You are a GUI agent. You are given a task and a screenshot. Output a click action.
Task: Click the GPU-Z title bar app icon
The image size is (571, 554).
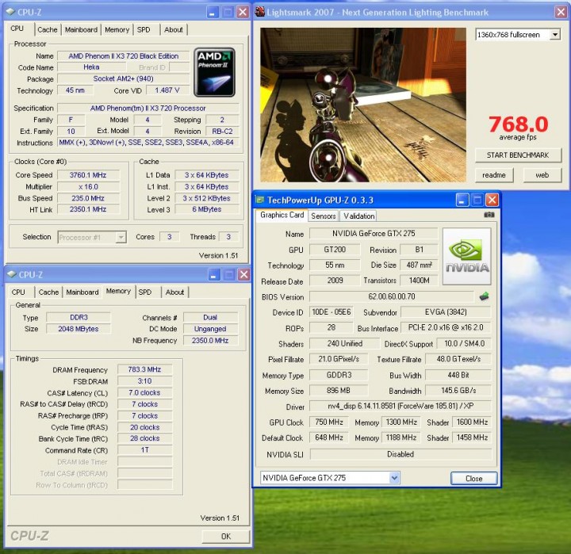click(259, 200)
